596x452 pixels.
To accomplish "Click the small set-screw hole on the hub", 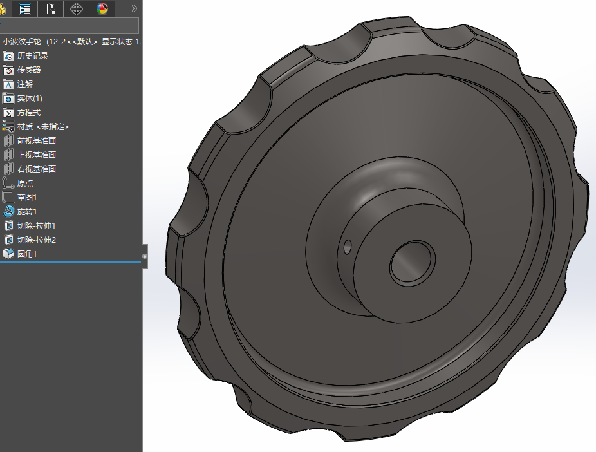I will 348,247.
